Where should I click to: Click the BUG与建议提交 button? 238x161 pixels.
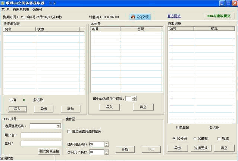coord(219,16)
